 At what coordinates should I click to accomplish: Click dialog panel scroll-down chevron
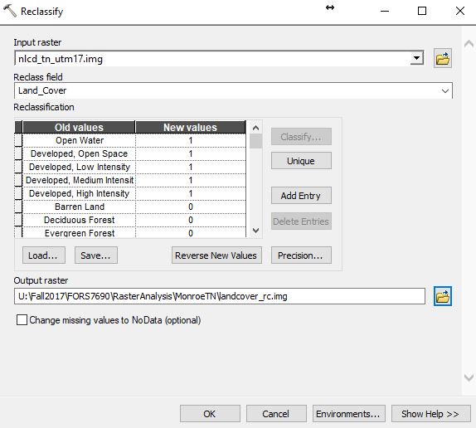[469, 378]
